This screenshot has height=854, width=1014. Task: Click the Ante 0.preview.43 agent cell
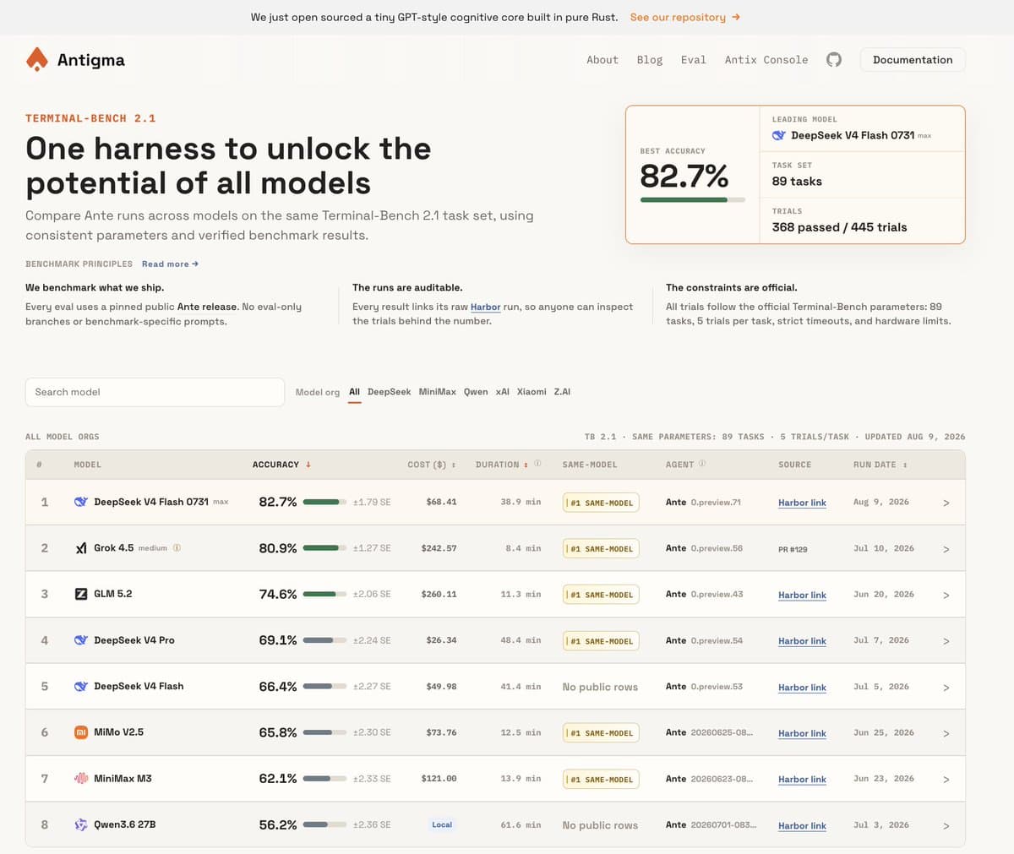pos(704,594)
